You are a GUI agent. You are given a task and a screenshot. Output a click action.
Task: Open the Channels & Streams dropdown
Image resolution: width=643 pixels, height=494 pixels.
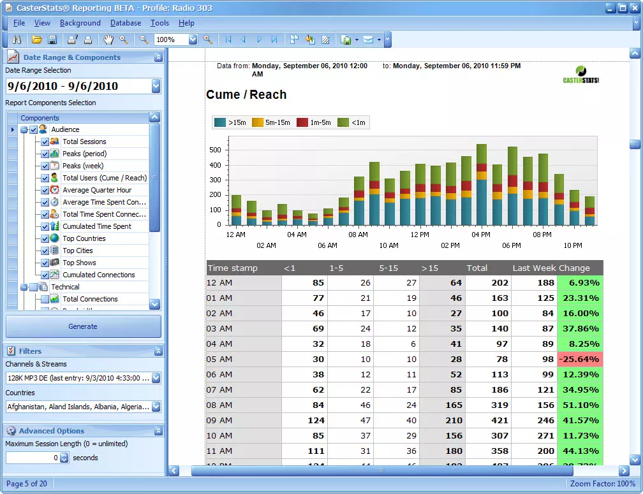156,378
